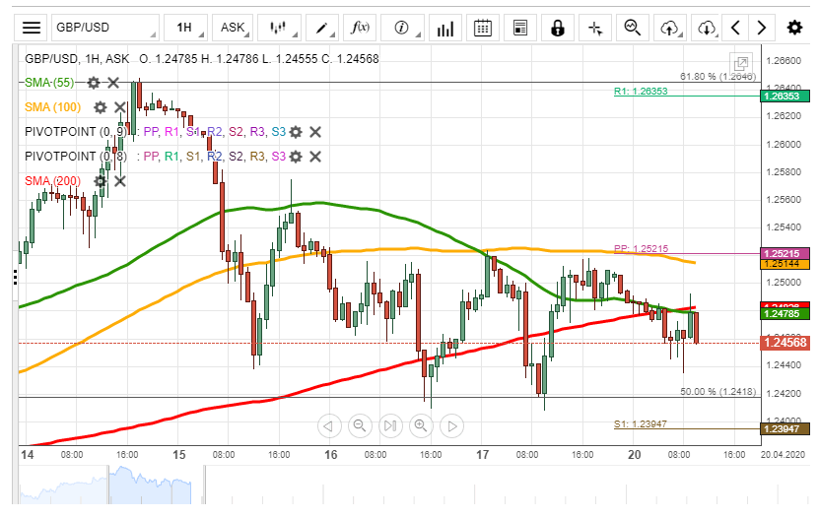Open the news list icon
819x518 pixels.
pos(520,28)
